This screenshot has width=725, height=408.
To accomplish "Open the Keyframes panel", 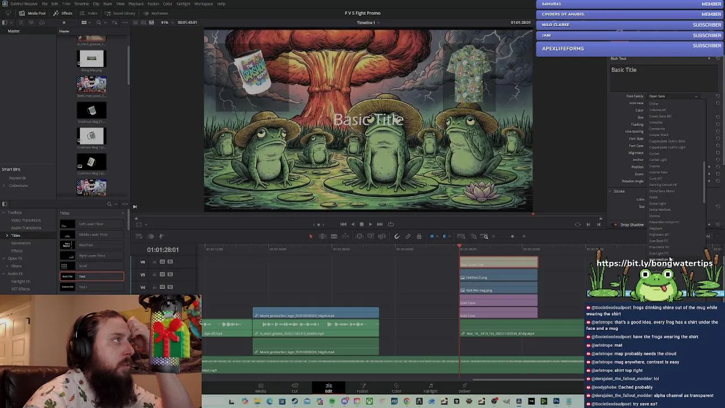I will 156,13.
